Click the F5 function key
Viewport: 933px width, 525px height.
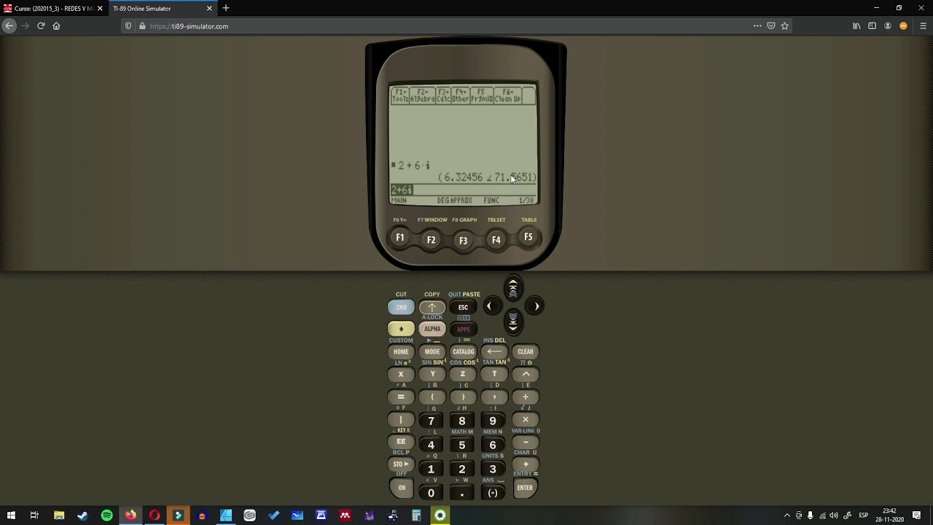(528, 238)
